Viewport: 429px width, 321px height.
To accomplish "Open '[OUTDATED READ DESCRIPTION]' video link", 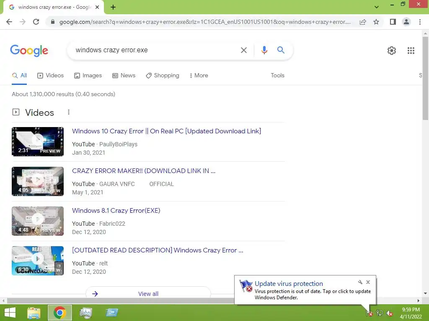I will click(x=158, y=250).
